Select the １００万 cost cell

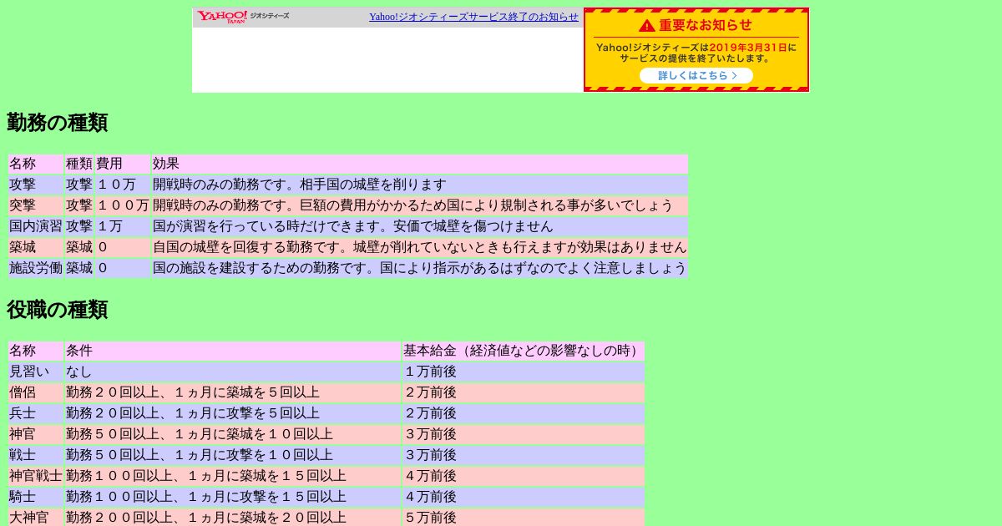123,205
